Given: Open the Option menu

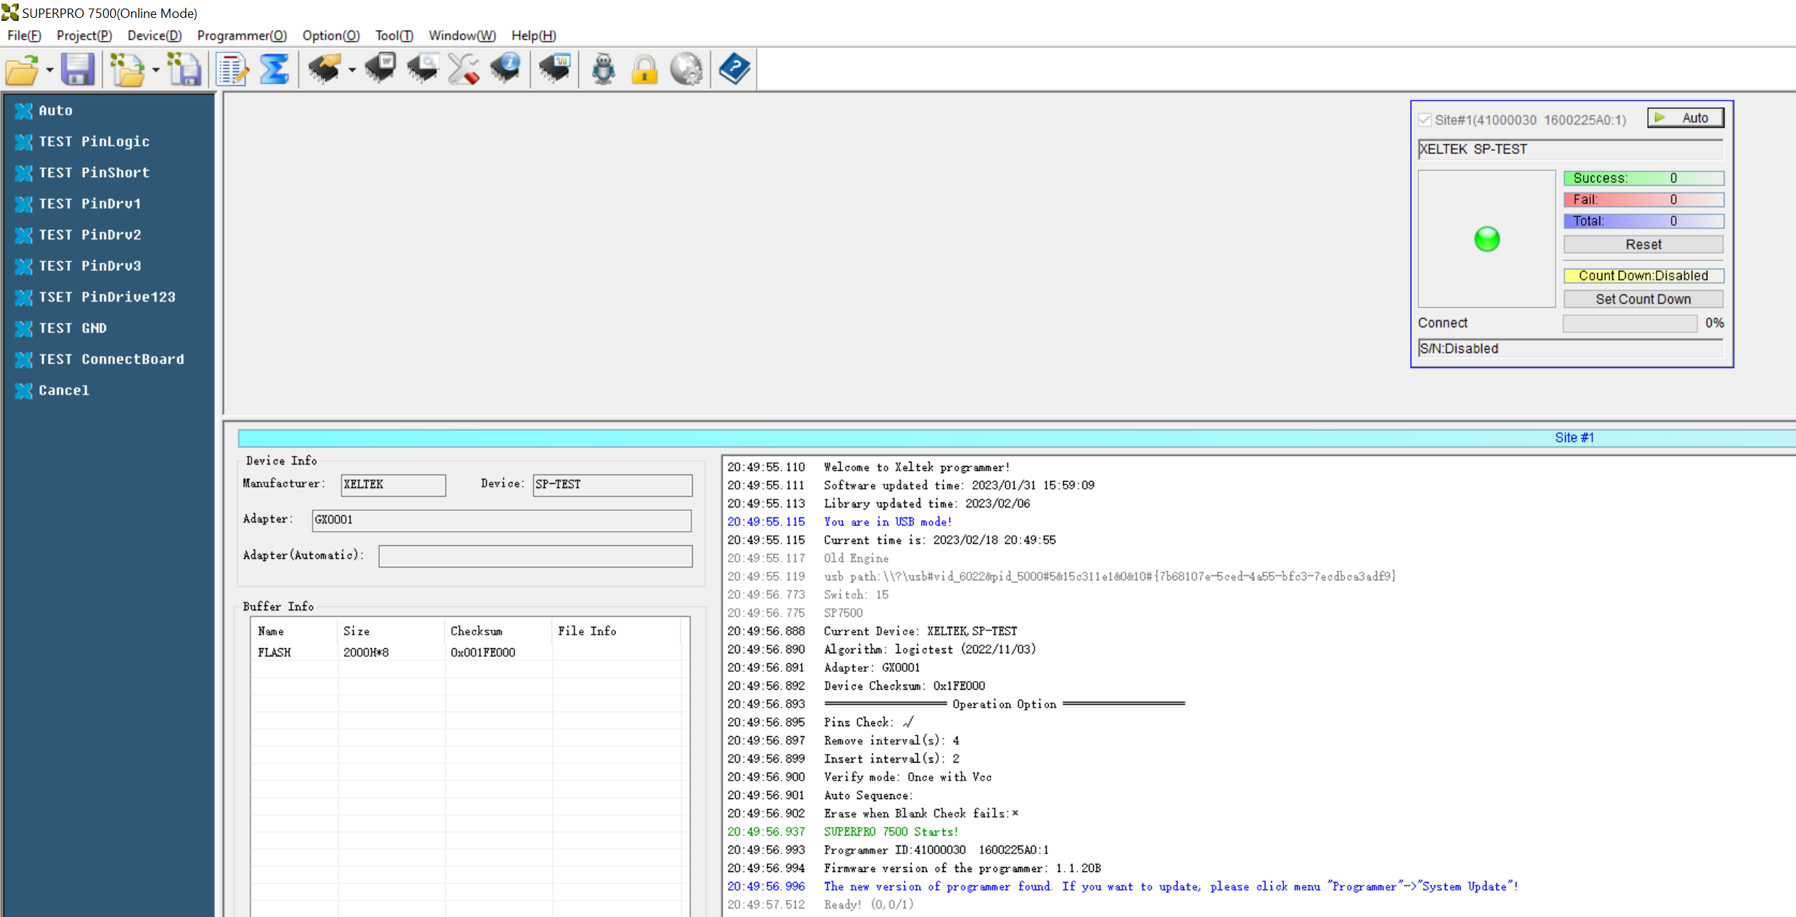Looking at the screenshot, I should point(331,35).
